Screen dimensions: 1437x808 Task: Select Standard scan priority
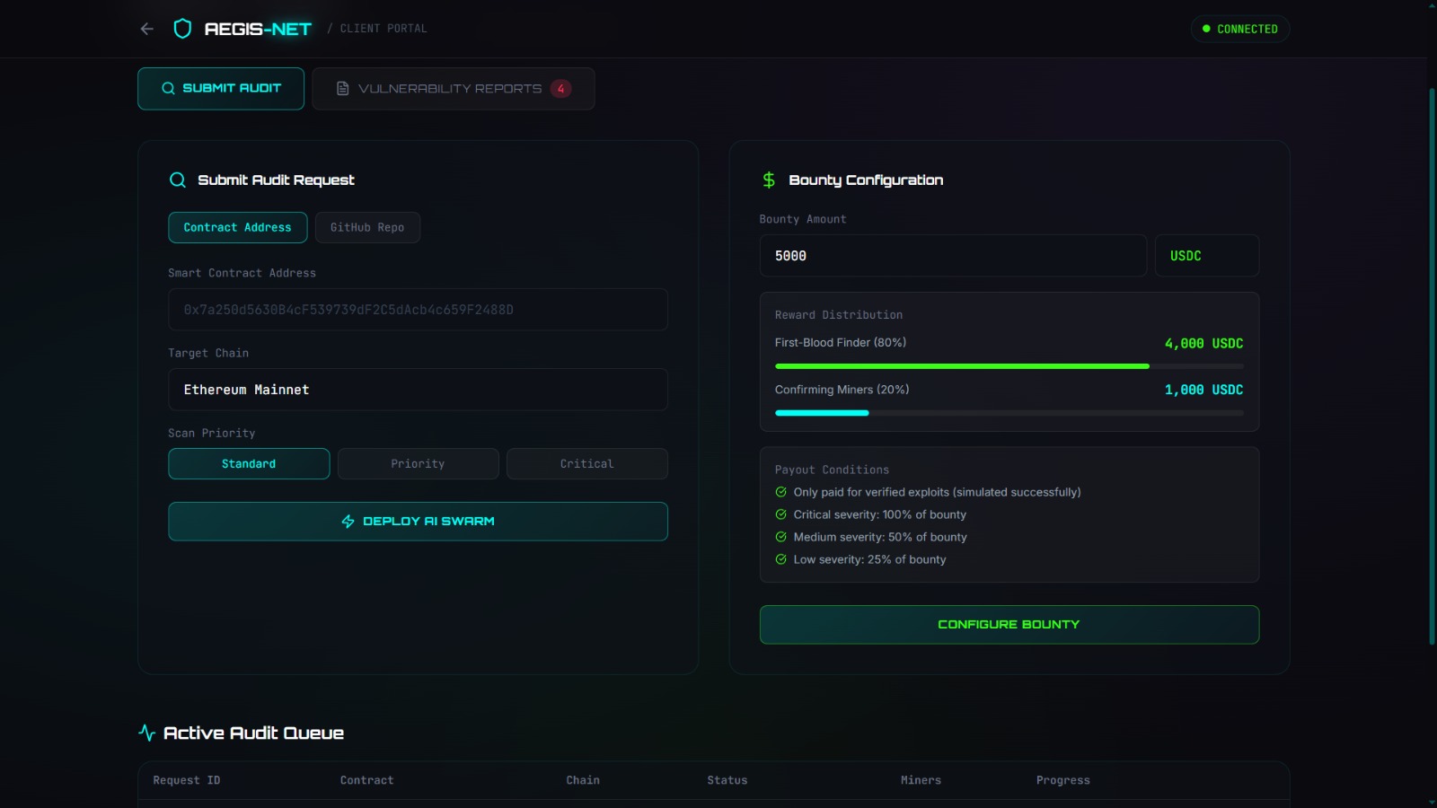click(249, 464)
